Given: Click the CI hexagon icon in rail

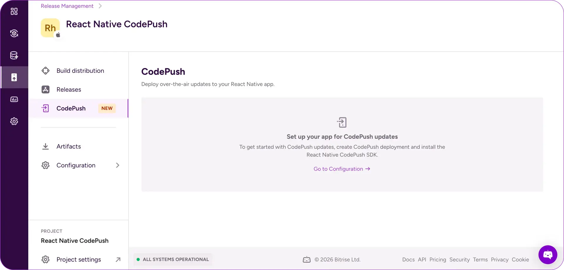Looking at the screenshot, I should coord(14,33).
